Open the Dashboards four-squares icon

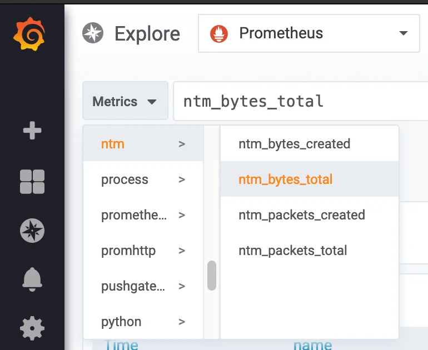click(32, 182)
